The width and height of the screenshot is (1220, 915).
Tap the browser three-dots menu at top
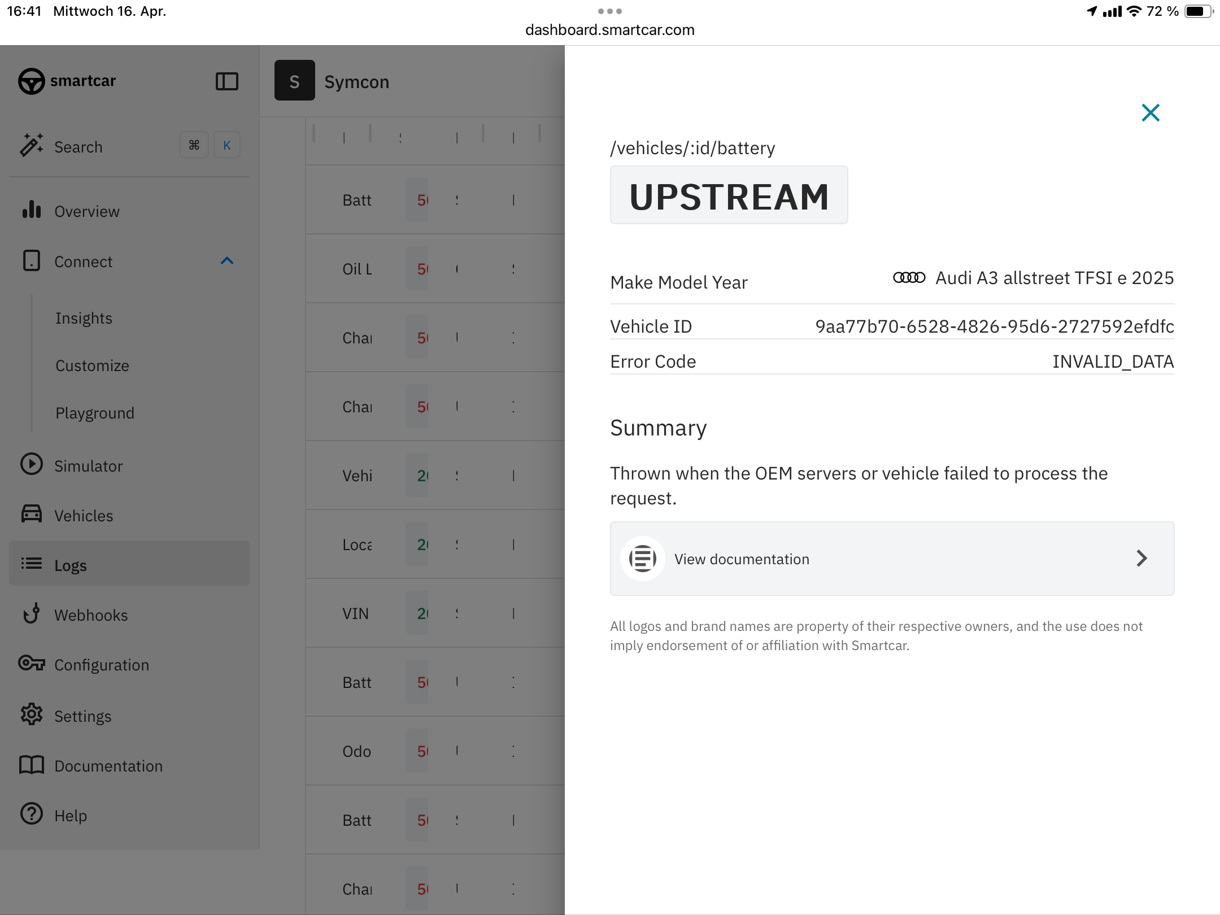[x=610, y=11]
